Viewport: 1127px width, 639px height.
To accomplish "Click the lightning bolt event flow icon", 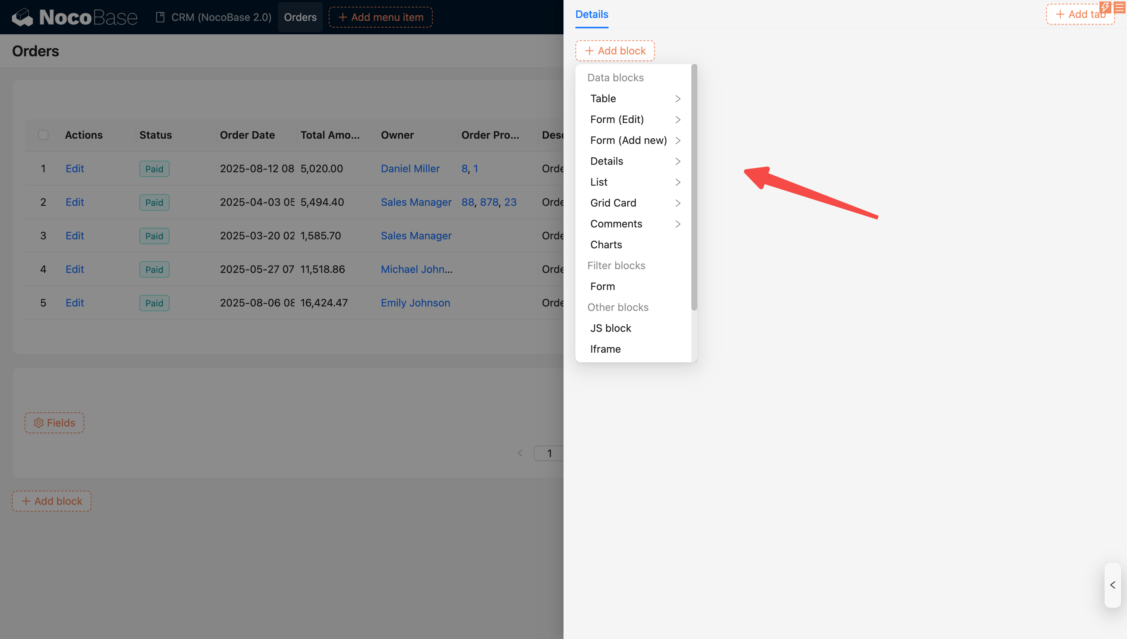I will (1105, 7).
